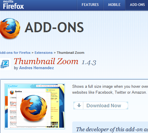
Task: Click the Download Now button
Action: 101,106
